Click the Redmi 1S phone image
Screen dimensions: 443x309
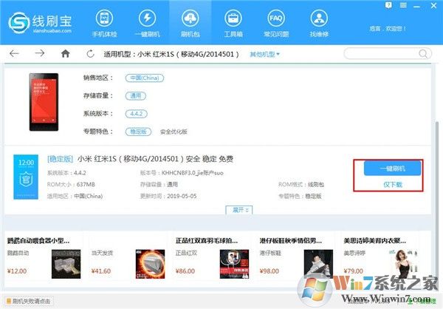coord(44,102)
